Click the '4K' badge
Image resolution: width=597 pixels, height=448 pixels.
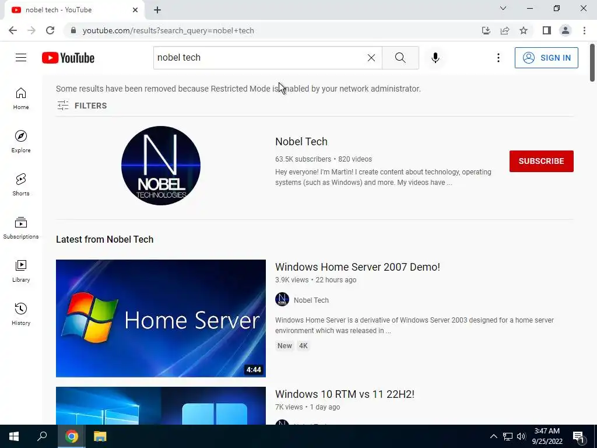click(x=303, y=346)
